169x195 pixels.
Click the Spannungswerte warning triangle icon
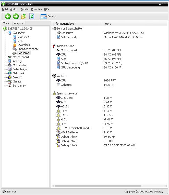pos(54,93)
